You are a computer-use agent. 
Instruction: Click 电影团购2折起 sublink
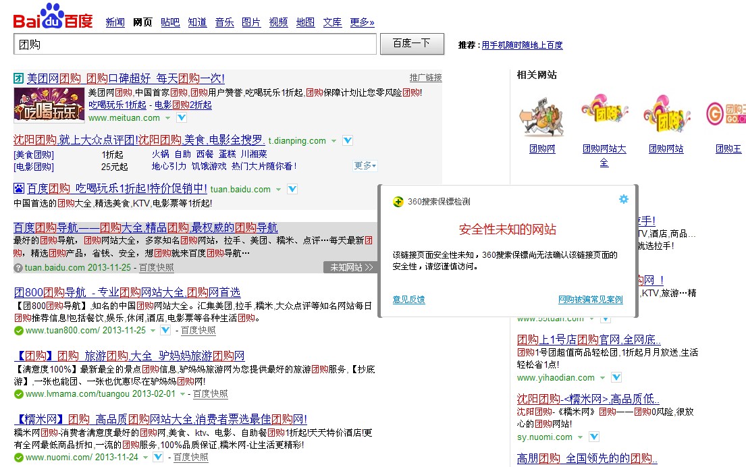[183, 105]
